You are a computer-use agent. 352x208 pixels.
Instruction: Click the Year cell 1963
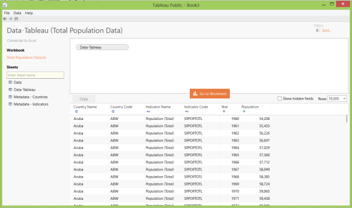[235, 140]
